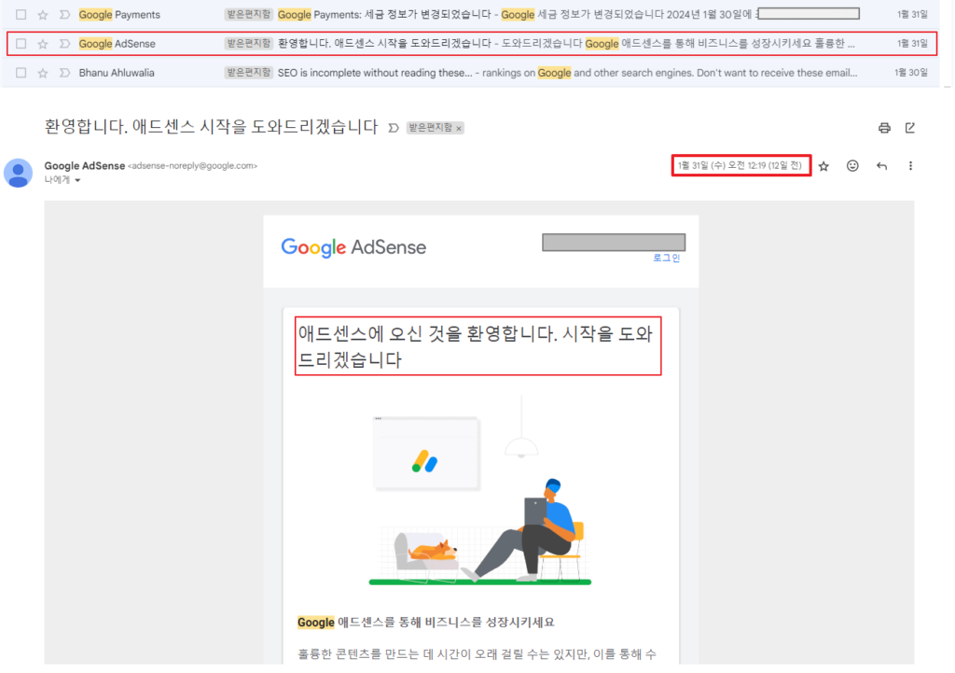This screenshot has width=955, height=673.
Task: Star the Bhanu Ahluwalia email
Action: (x=43, y=73)
